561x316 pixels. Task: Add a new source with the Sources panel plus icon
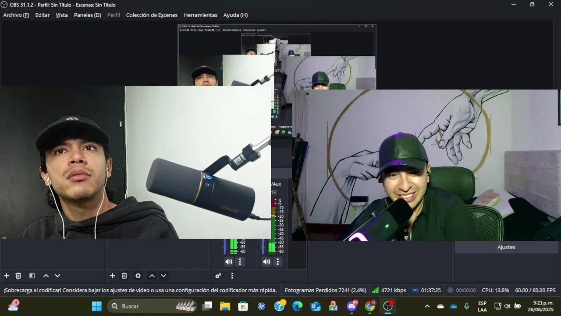coord(113,276)
